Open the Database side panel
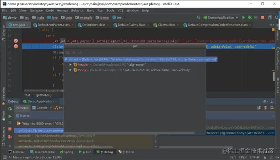 (278, 32)
